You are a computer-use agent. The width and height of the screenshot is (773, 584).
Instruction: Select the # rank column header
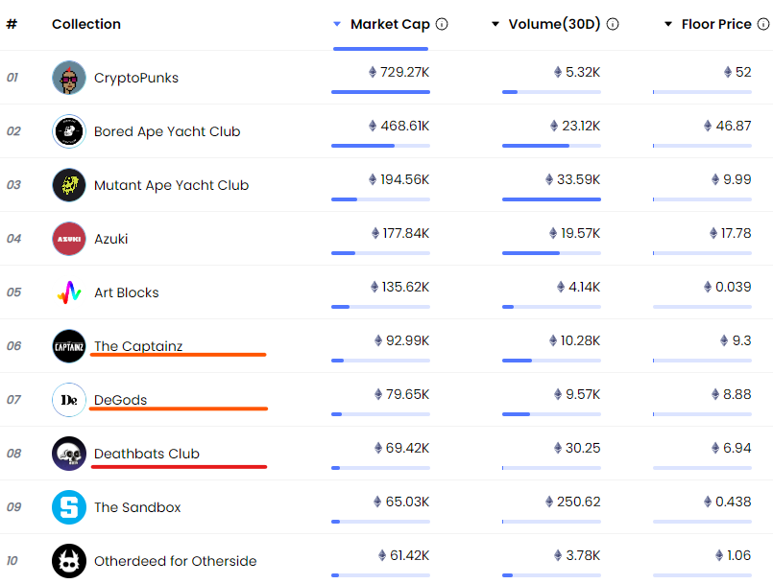point(12,24)
